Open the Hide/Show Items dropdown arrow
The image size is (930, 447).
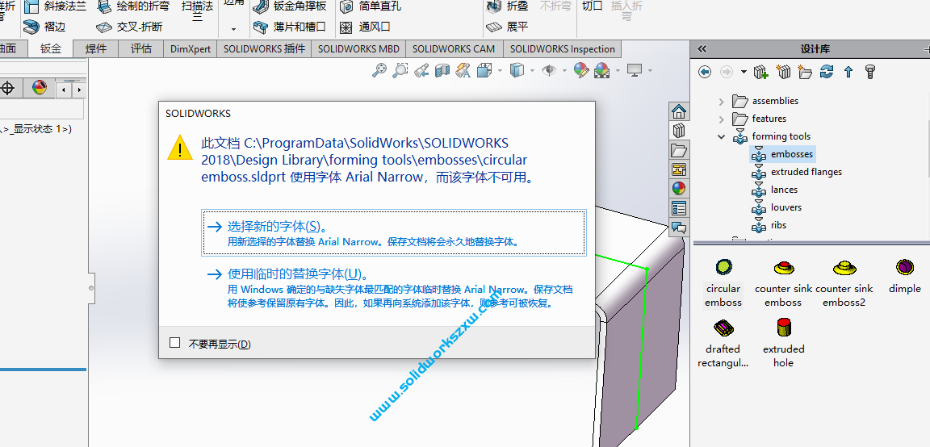564,70
